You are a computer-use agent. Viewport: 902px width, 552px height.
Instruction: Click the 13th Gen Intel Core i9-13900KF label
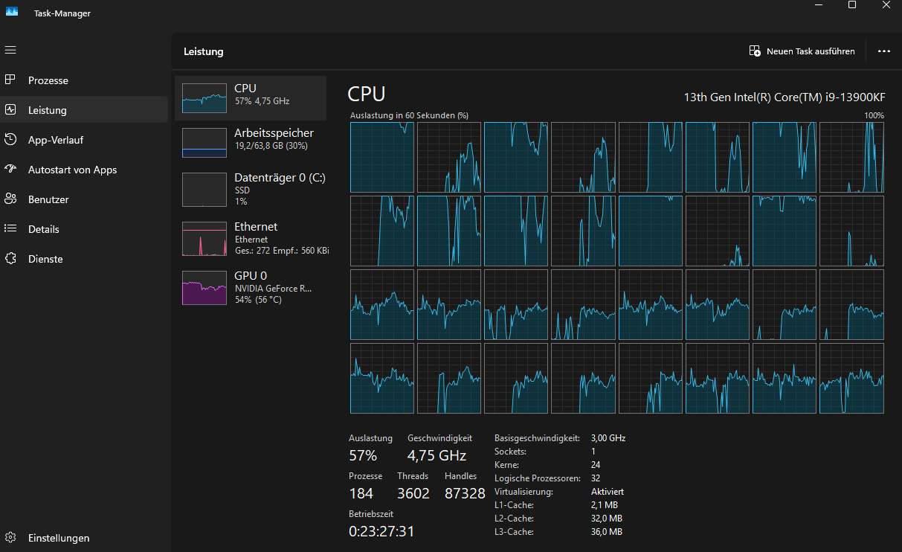pos(784,97)
